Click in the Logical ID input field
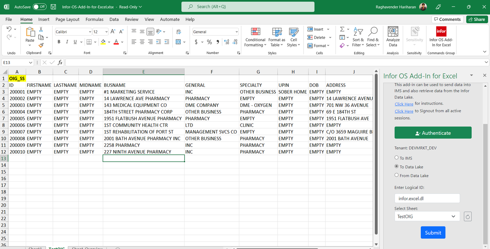Screen dimensions: 490x249 pos(427,198)
